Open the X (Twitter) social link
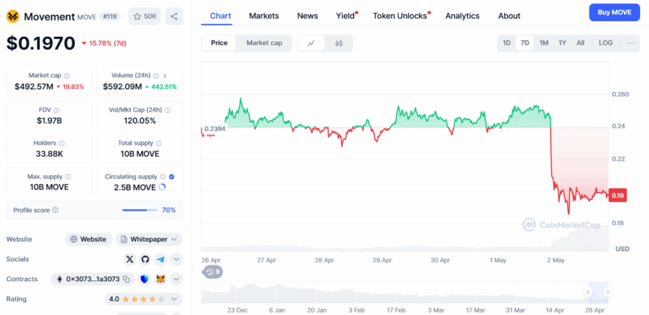Screen dimensions: 649x315 (129, 259)
